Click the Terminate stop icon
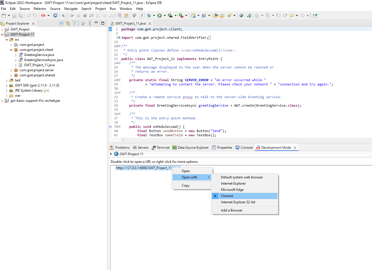 [x=85, y=16]
